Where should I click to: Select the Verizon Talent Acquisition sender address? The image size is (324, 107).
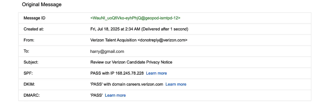[x=139, y=40]
